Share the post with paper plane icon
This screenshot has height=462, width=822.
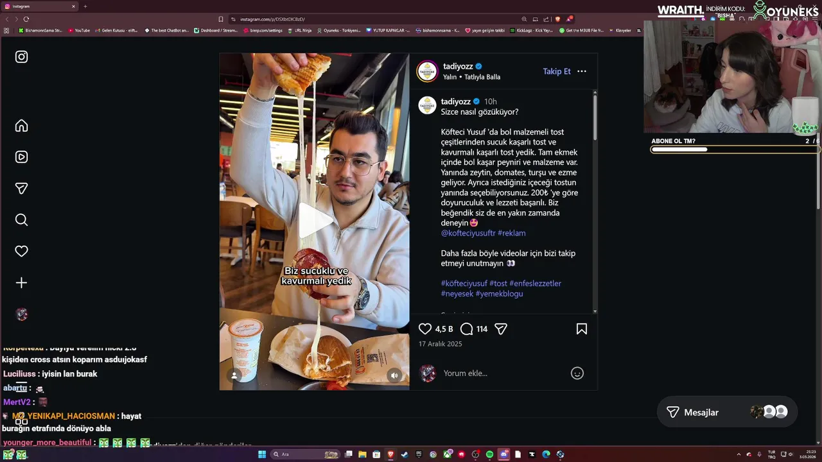tap(501, 329)
